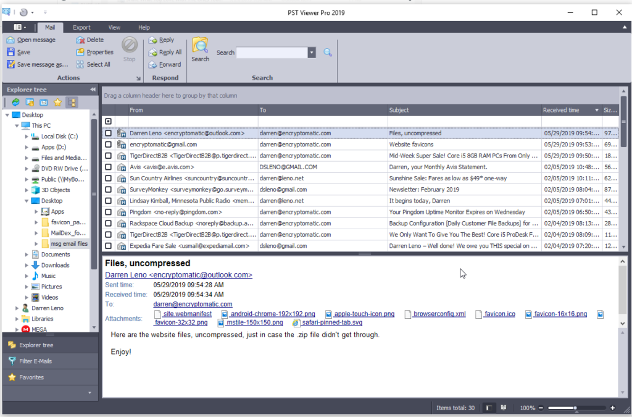The image size is (632, 417).
Task: Switch to the Help ribbon tab
Action: tap(144, 27)
